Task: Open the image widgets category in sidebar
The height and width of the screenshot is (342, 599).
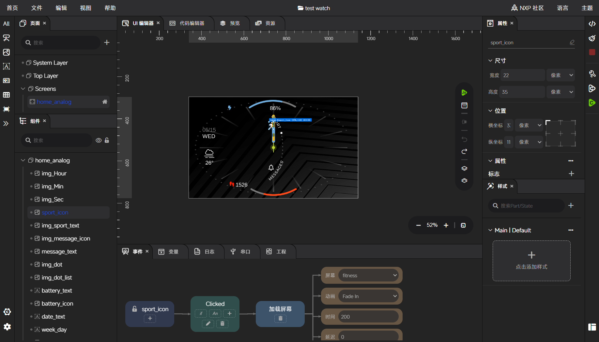Action: coord(7,52)
